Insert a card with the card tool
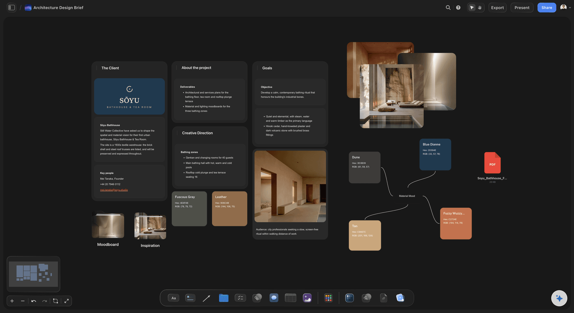574x313 pixels. (190, 298)
